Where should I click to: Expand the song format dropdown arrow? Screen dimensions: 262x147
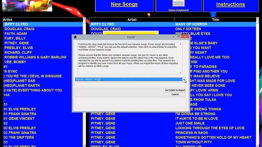pyautogui.click(x=184, y=80)
